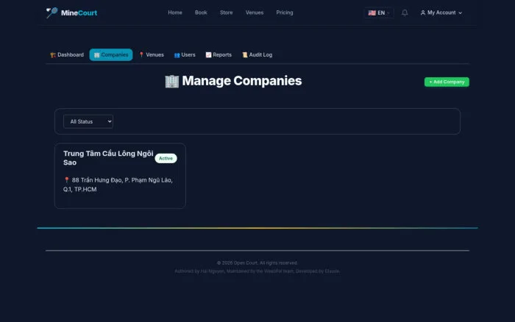Open Venues in top navigation
Image resolution: width=515 pixels, height=322 pixels.
tap(255, 12)
